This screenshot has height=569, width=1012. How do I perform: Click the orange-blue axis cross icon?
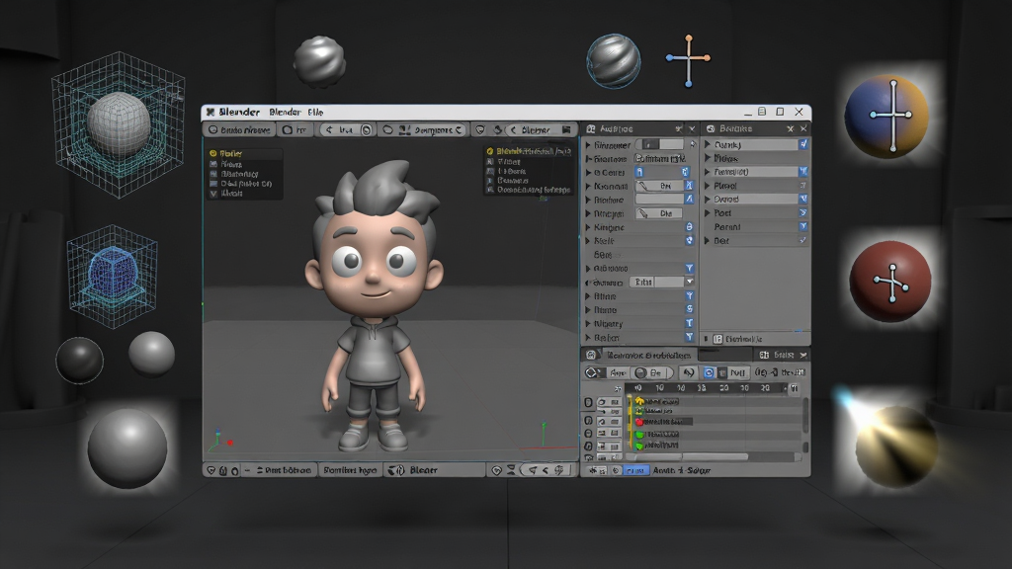(688, 60)
